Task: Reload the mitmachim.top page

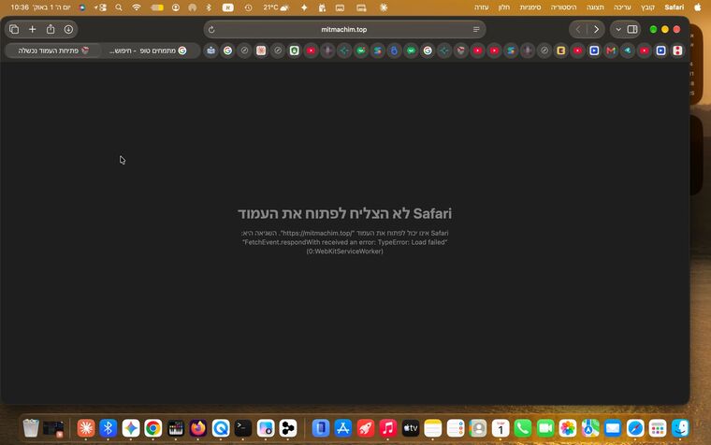Action: (211, 30)
